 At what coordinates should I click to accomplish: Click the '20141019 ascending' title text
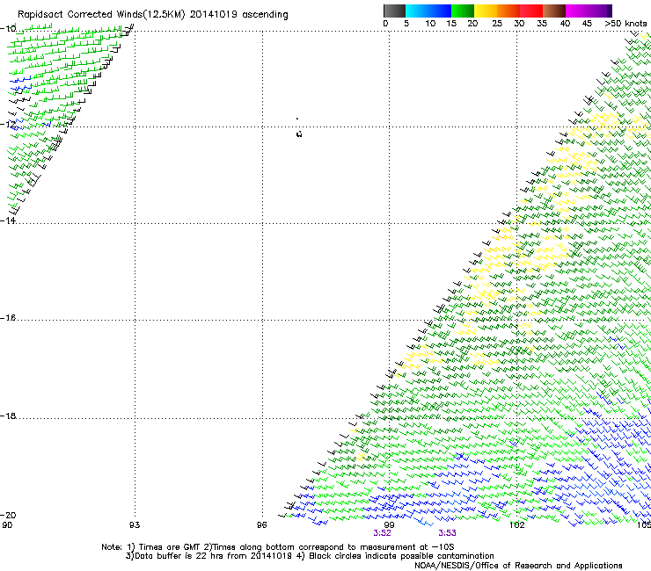(238, 15)
